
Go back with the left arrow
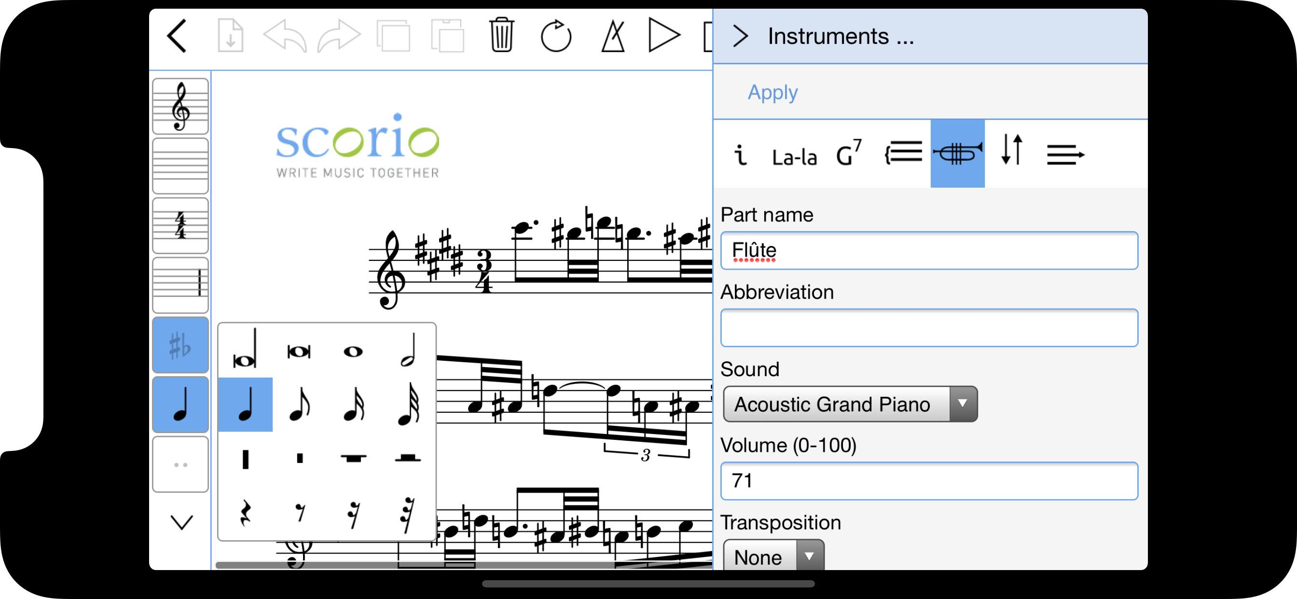coord(177,35)
